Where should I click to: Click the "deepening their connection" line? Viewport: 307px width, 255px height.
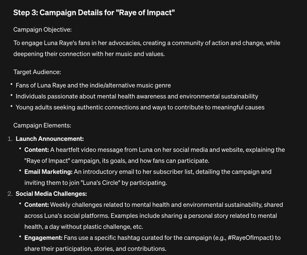pos(89,54)
